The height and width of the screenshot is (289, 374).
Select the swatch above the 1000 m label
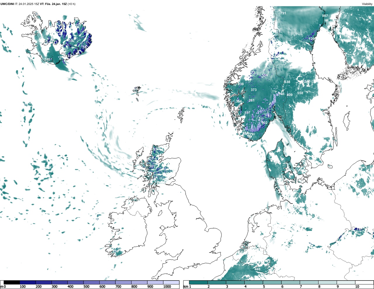click(x=171, y=282)
